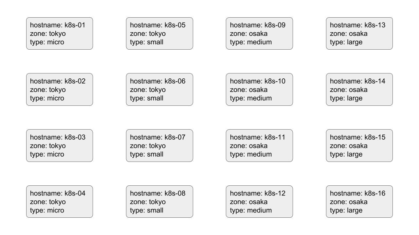
Task: Click the k8s-12 medium node
Action: coord(259,202)
